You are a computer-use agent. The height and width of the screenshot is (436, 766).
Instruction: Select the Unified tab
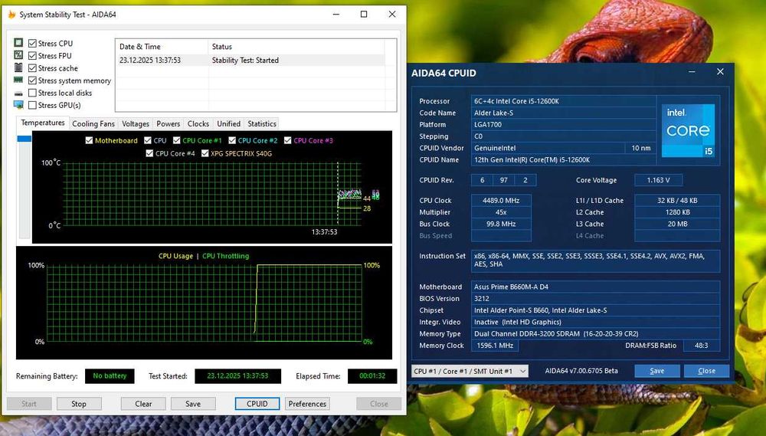[228, 123]
